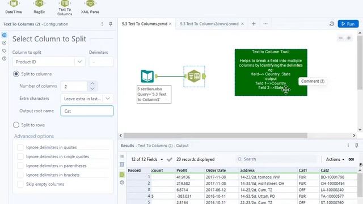
Task: Enable Ignore delimiters in single quotes
Action: (x=20, y=156)
